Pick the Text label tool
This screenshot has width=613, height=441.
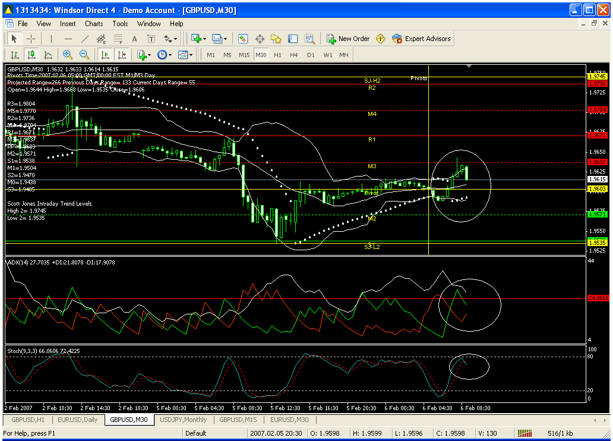tap(151, 39)
